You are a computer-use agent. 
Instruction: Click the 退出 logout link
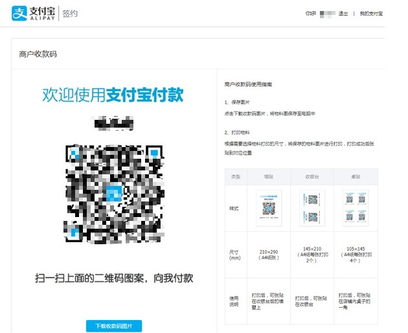pyautogui.click(x=343, y=14)
